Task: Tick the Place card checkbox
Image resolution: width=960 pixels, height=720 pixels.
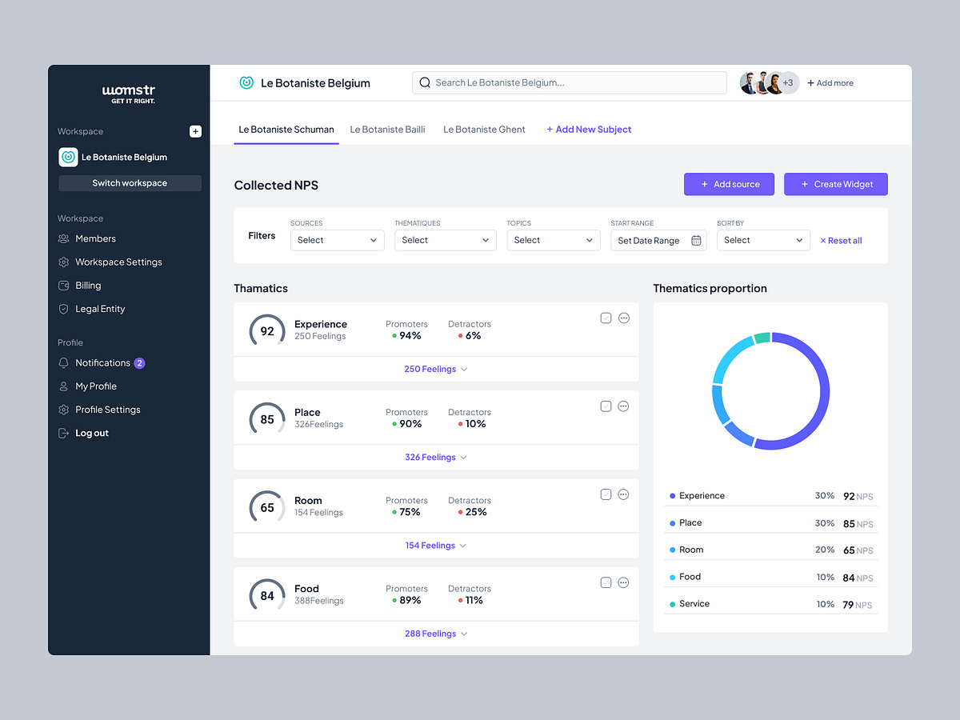Action: pos(606,406)
